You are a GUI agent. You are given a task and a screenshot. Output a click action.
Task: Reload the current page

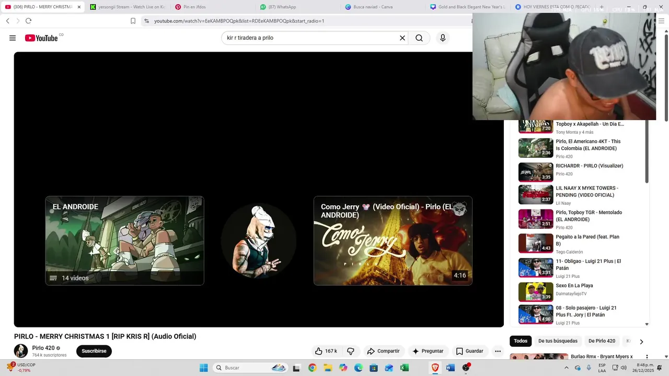28,21
